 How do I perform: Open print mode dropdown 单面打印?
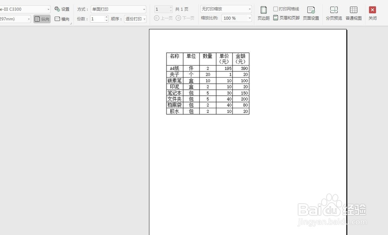click(x=118, y=9)
